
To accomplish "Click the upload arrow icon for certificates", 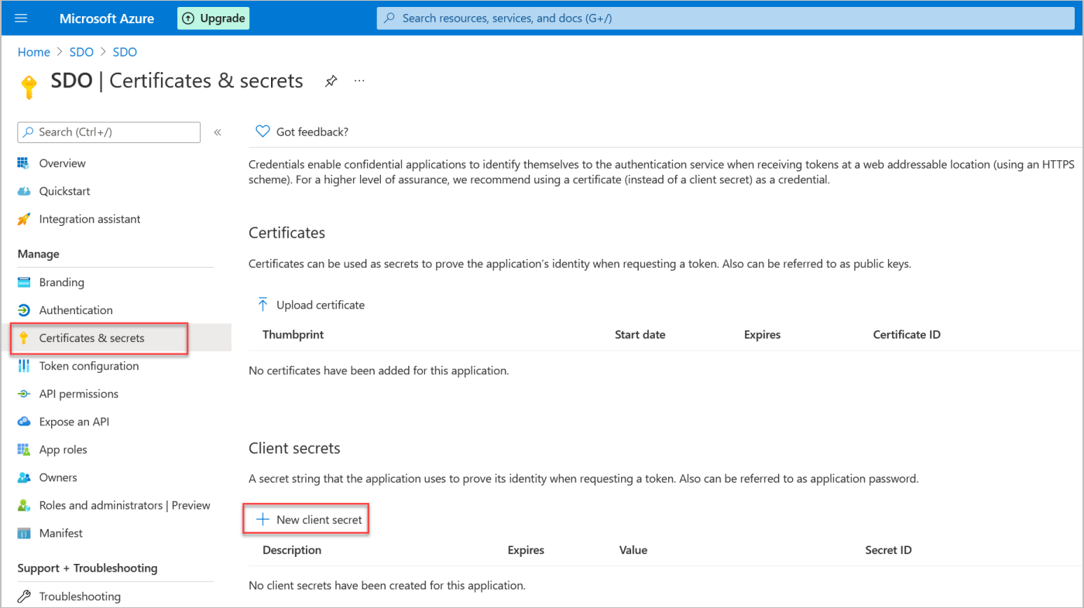I will [262, 305].
